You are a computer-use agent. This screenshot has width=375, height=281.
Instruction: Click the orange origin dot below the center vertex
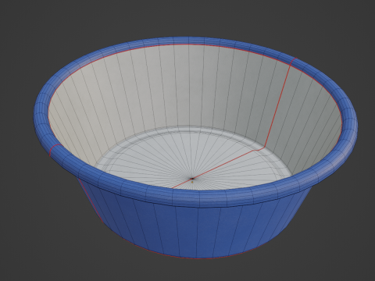point(192,182)
